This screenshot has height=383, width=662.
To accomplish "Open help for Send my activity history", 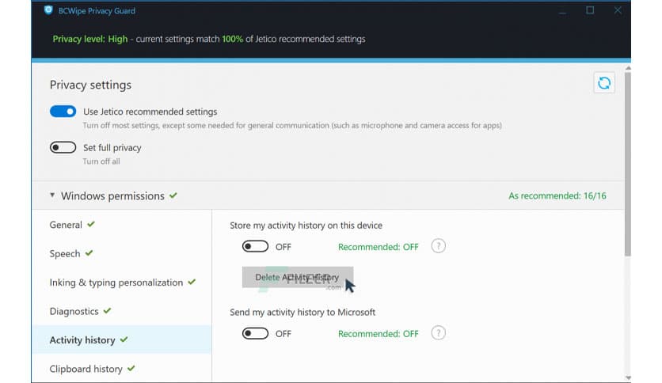I will 438,333.
